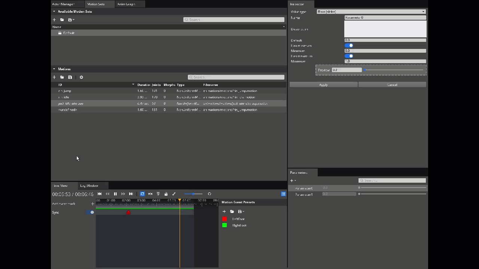
Task: Collapse the Available Motion Sets section
Action: click(54, 11)
